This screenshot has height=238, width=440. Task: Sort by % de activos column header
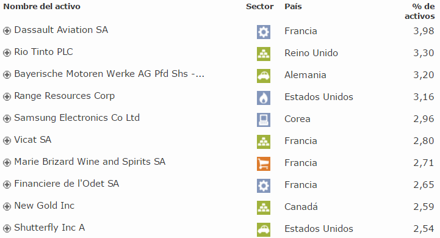[420, 11]
